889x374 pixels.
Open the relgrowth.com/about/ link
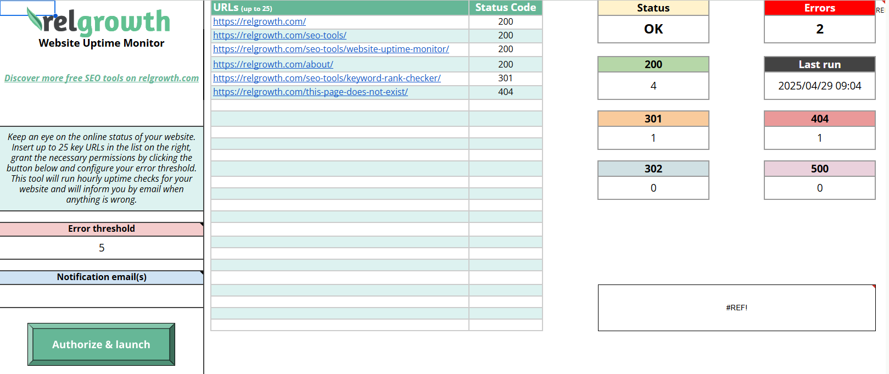[x=273, y=64]
